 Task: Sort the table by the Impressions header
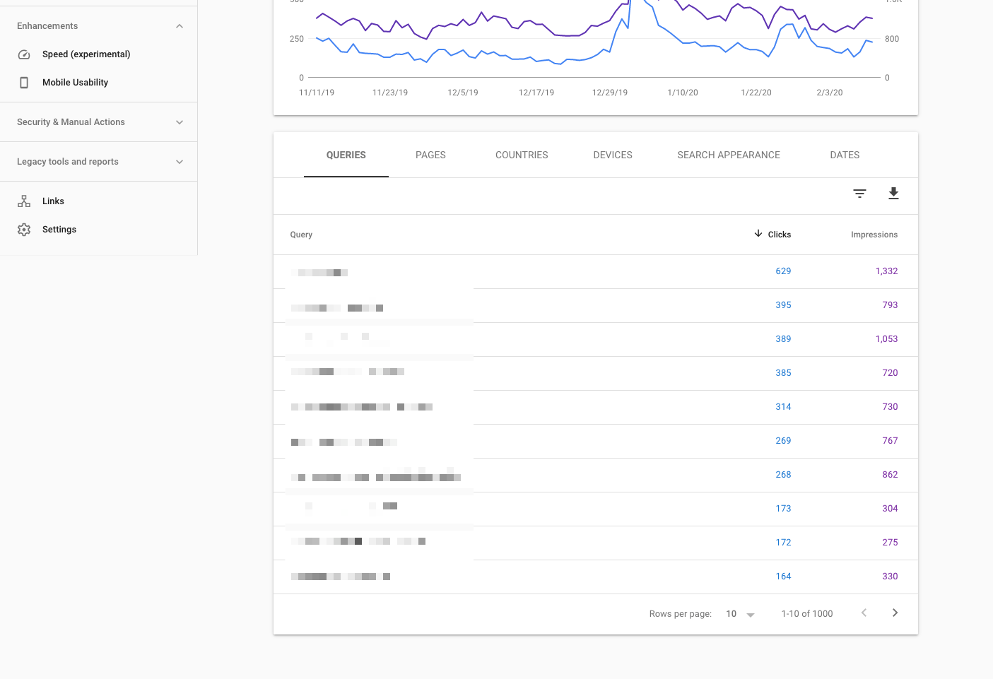[x=874, y=234]
